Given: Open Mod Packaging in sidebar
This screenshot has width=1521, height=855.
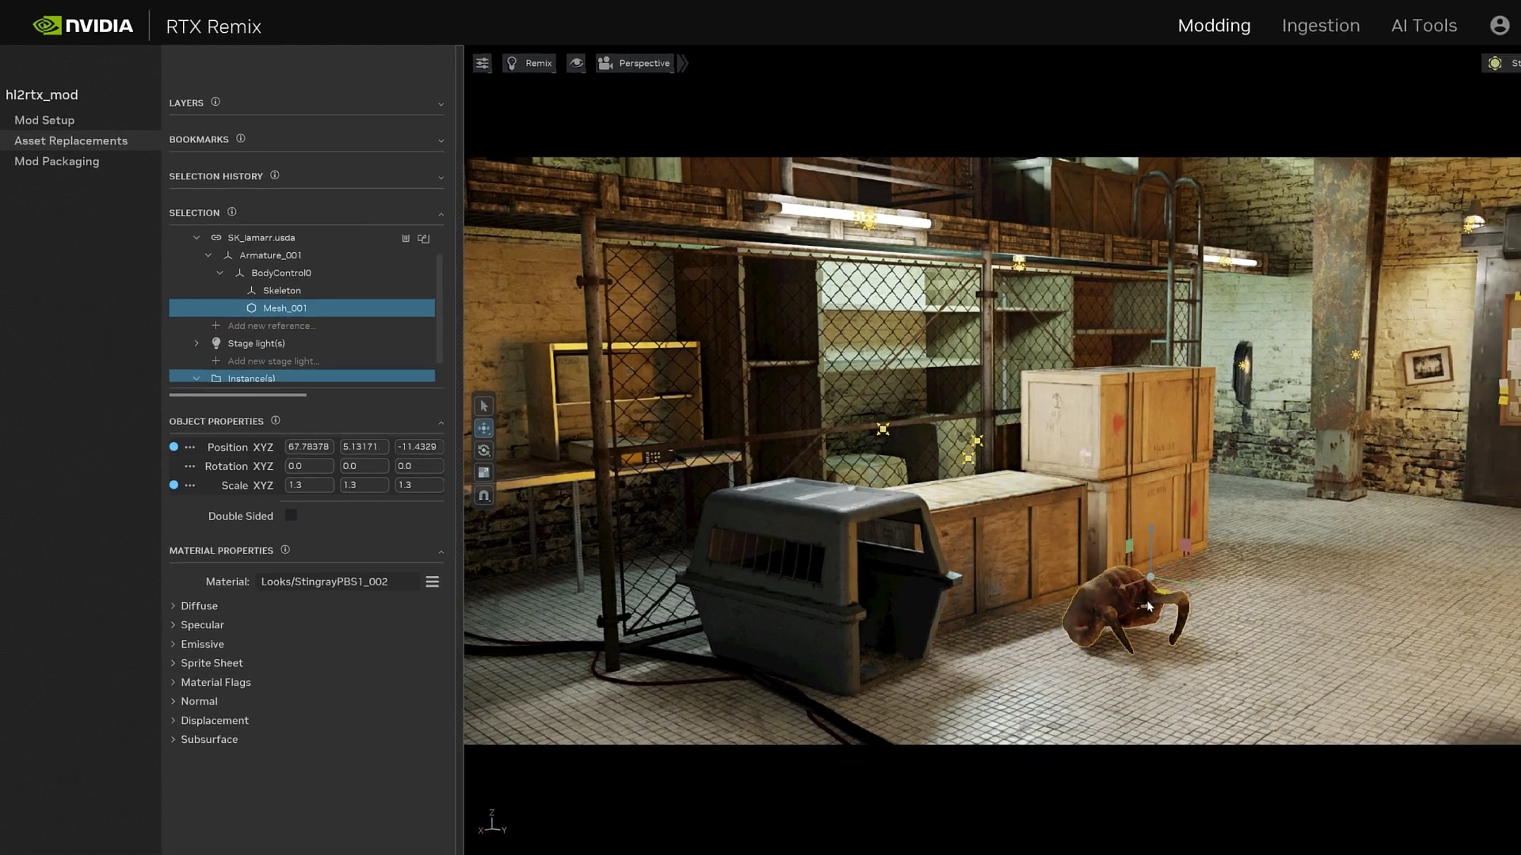Looking at the screenshot, I should coord(56,161).
